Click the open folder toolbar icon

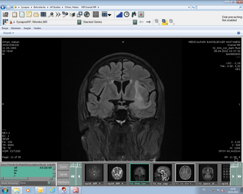(36, 14)
